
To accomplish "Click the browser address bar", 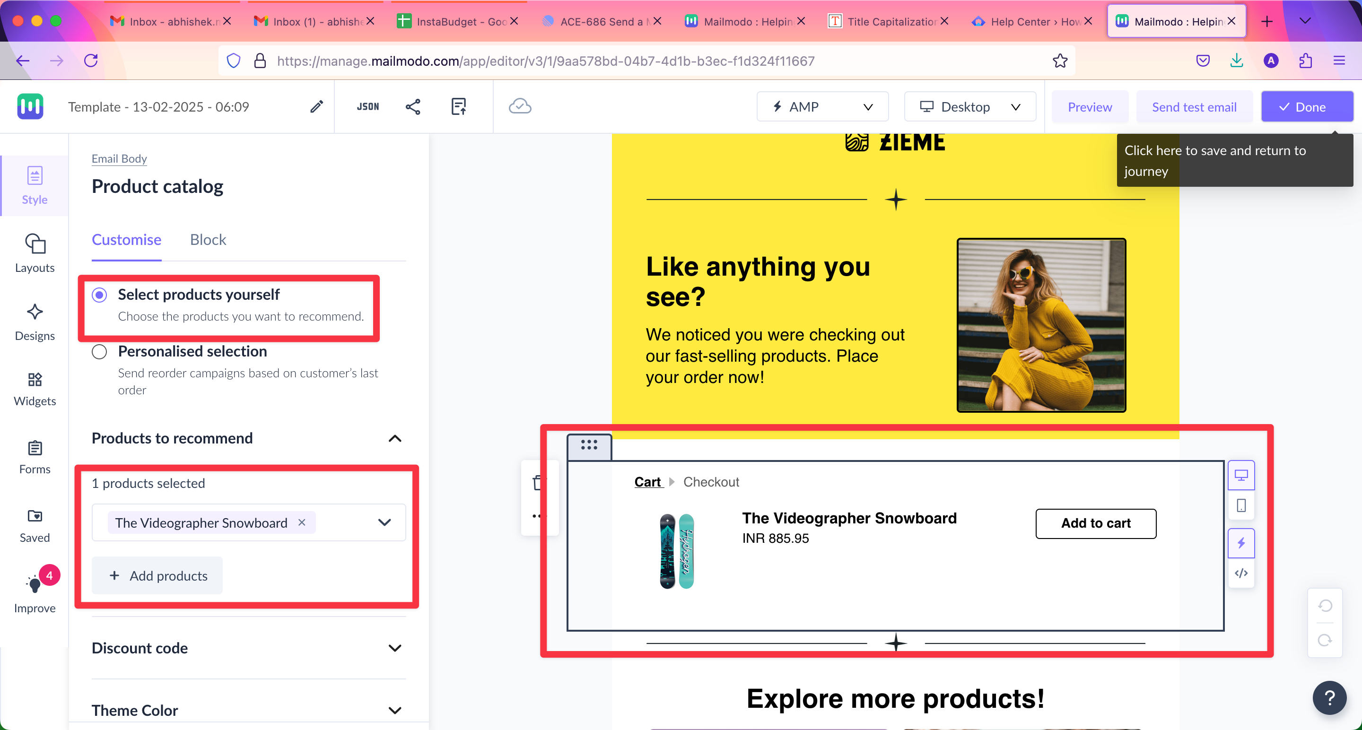I will pos(646,61).
